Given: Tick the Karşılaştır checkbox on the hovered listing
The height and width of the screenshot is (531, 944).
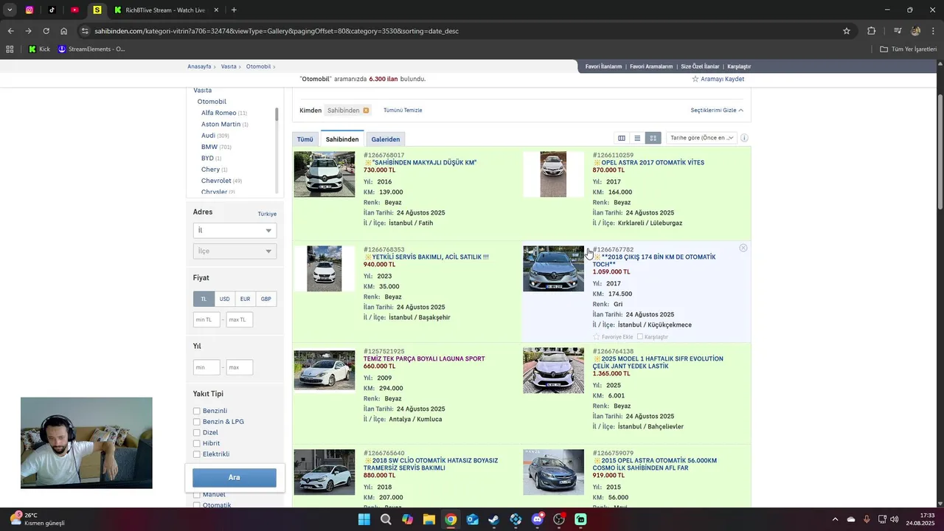Looking at the screenshot, I should click(x=640, y=337).
